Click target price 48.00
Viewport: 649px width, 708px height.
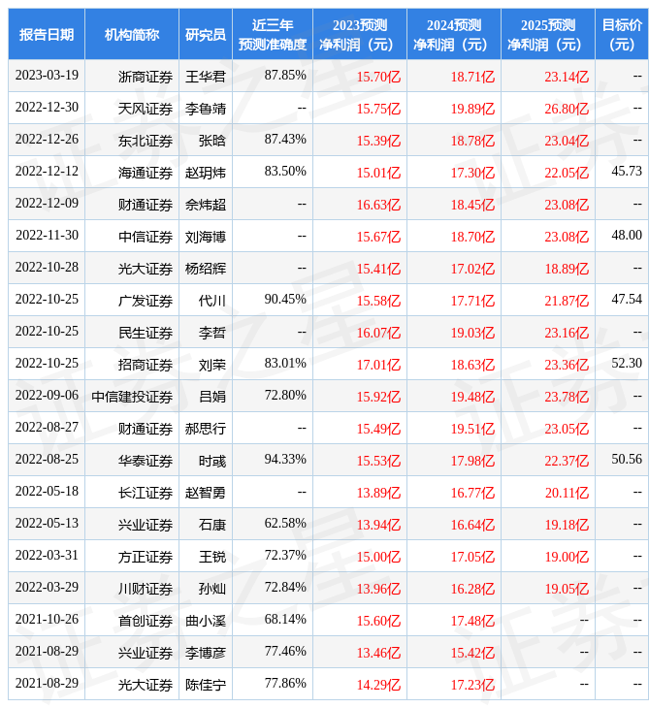click(x=627, y=236)
